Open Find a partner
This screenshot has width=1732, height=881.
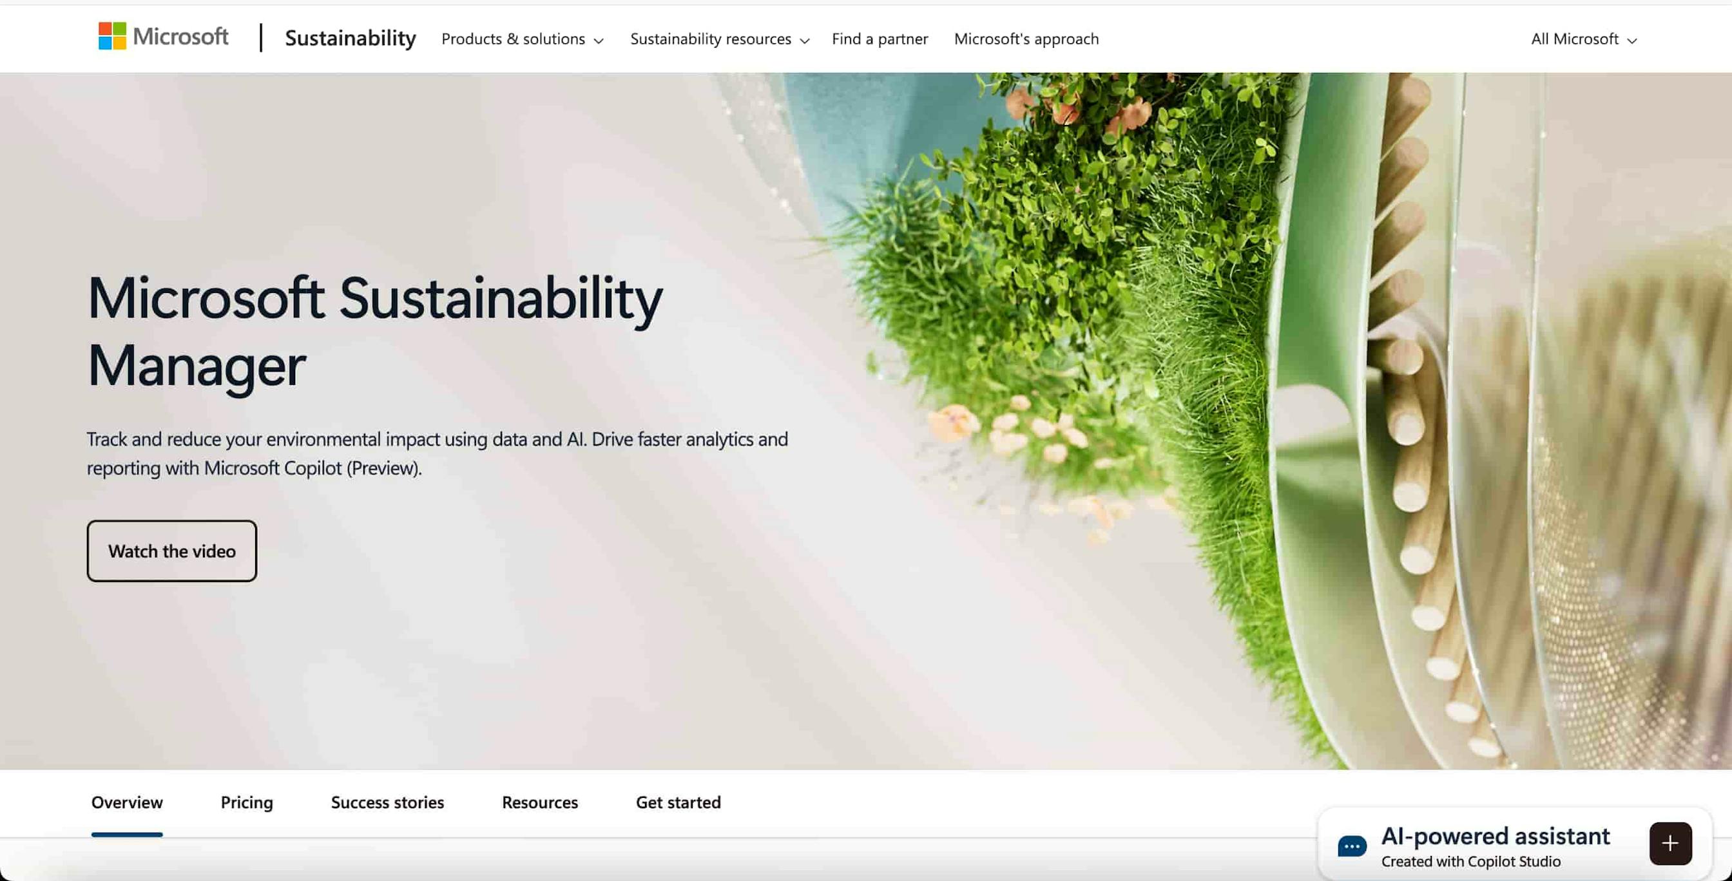880,39
